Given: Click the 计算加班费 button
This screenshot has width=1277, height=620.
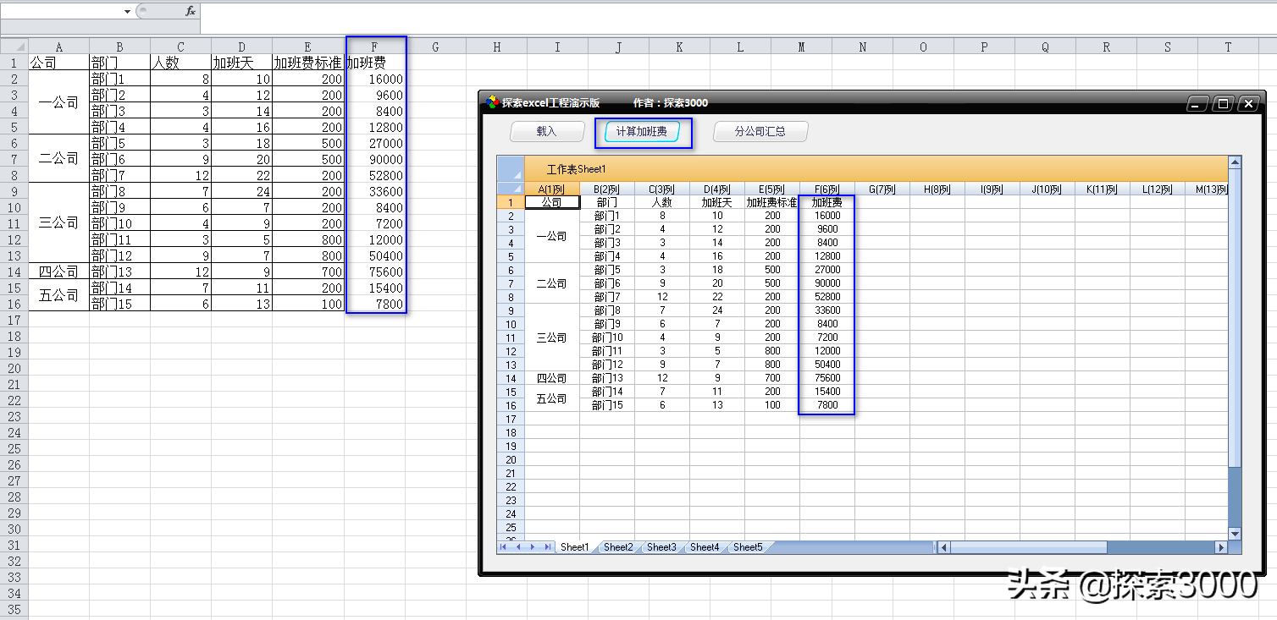Looking at the screenshot, I should (642, 132).
